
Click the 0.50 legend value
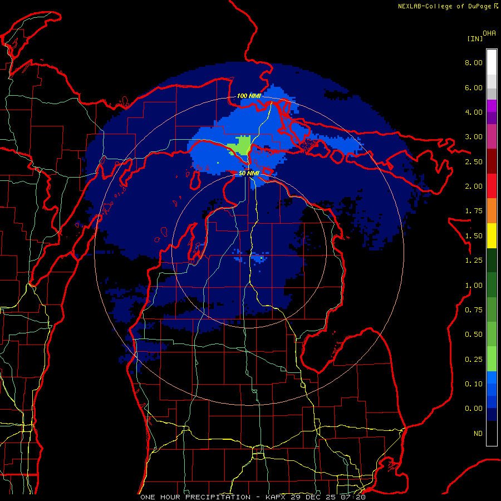pos(474,335)
